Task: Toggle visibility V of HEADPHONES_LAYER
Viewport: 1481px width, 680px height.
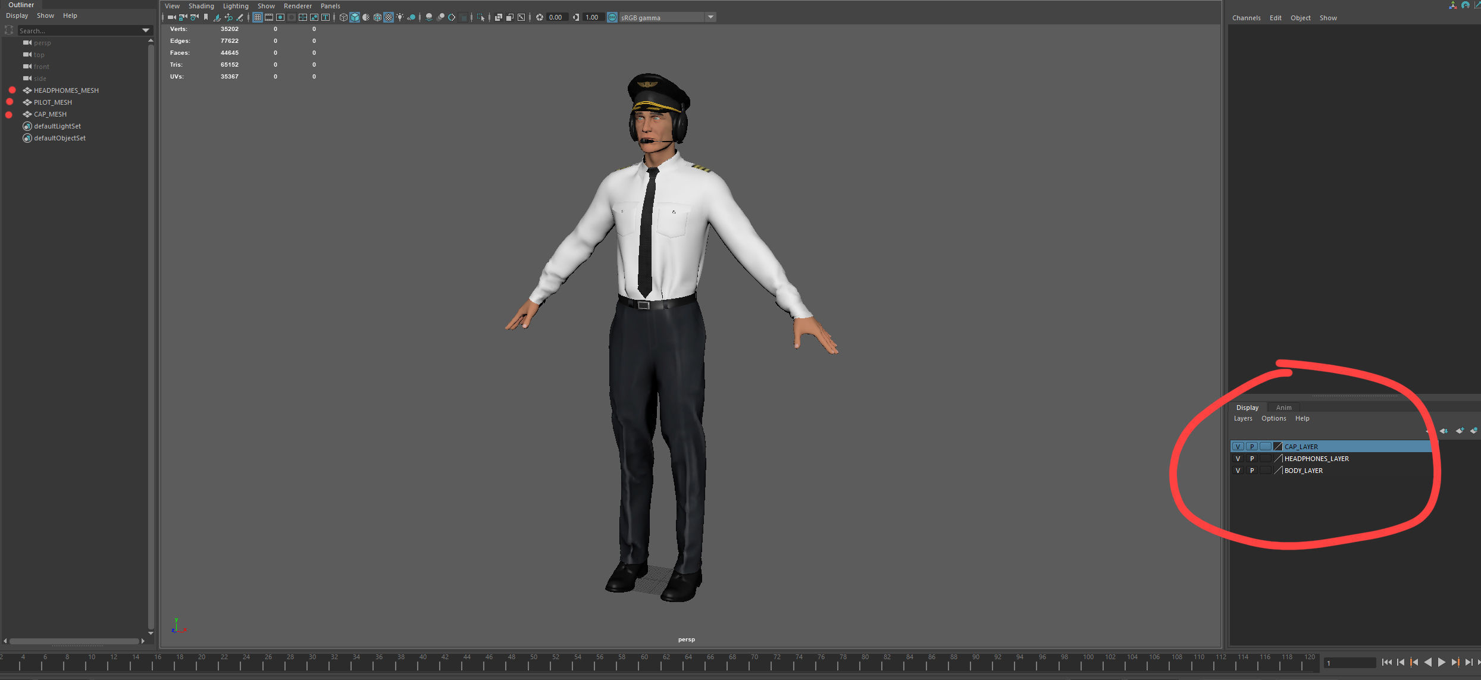Action: 1238,459
